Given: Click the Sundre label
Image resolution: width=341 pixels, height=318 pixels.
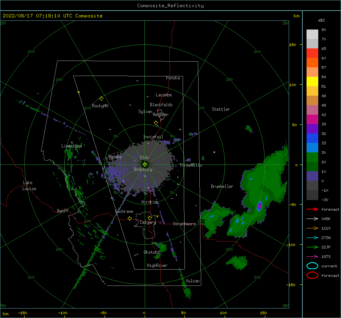Looking at the screenshot, I should click(115, 157).
